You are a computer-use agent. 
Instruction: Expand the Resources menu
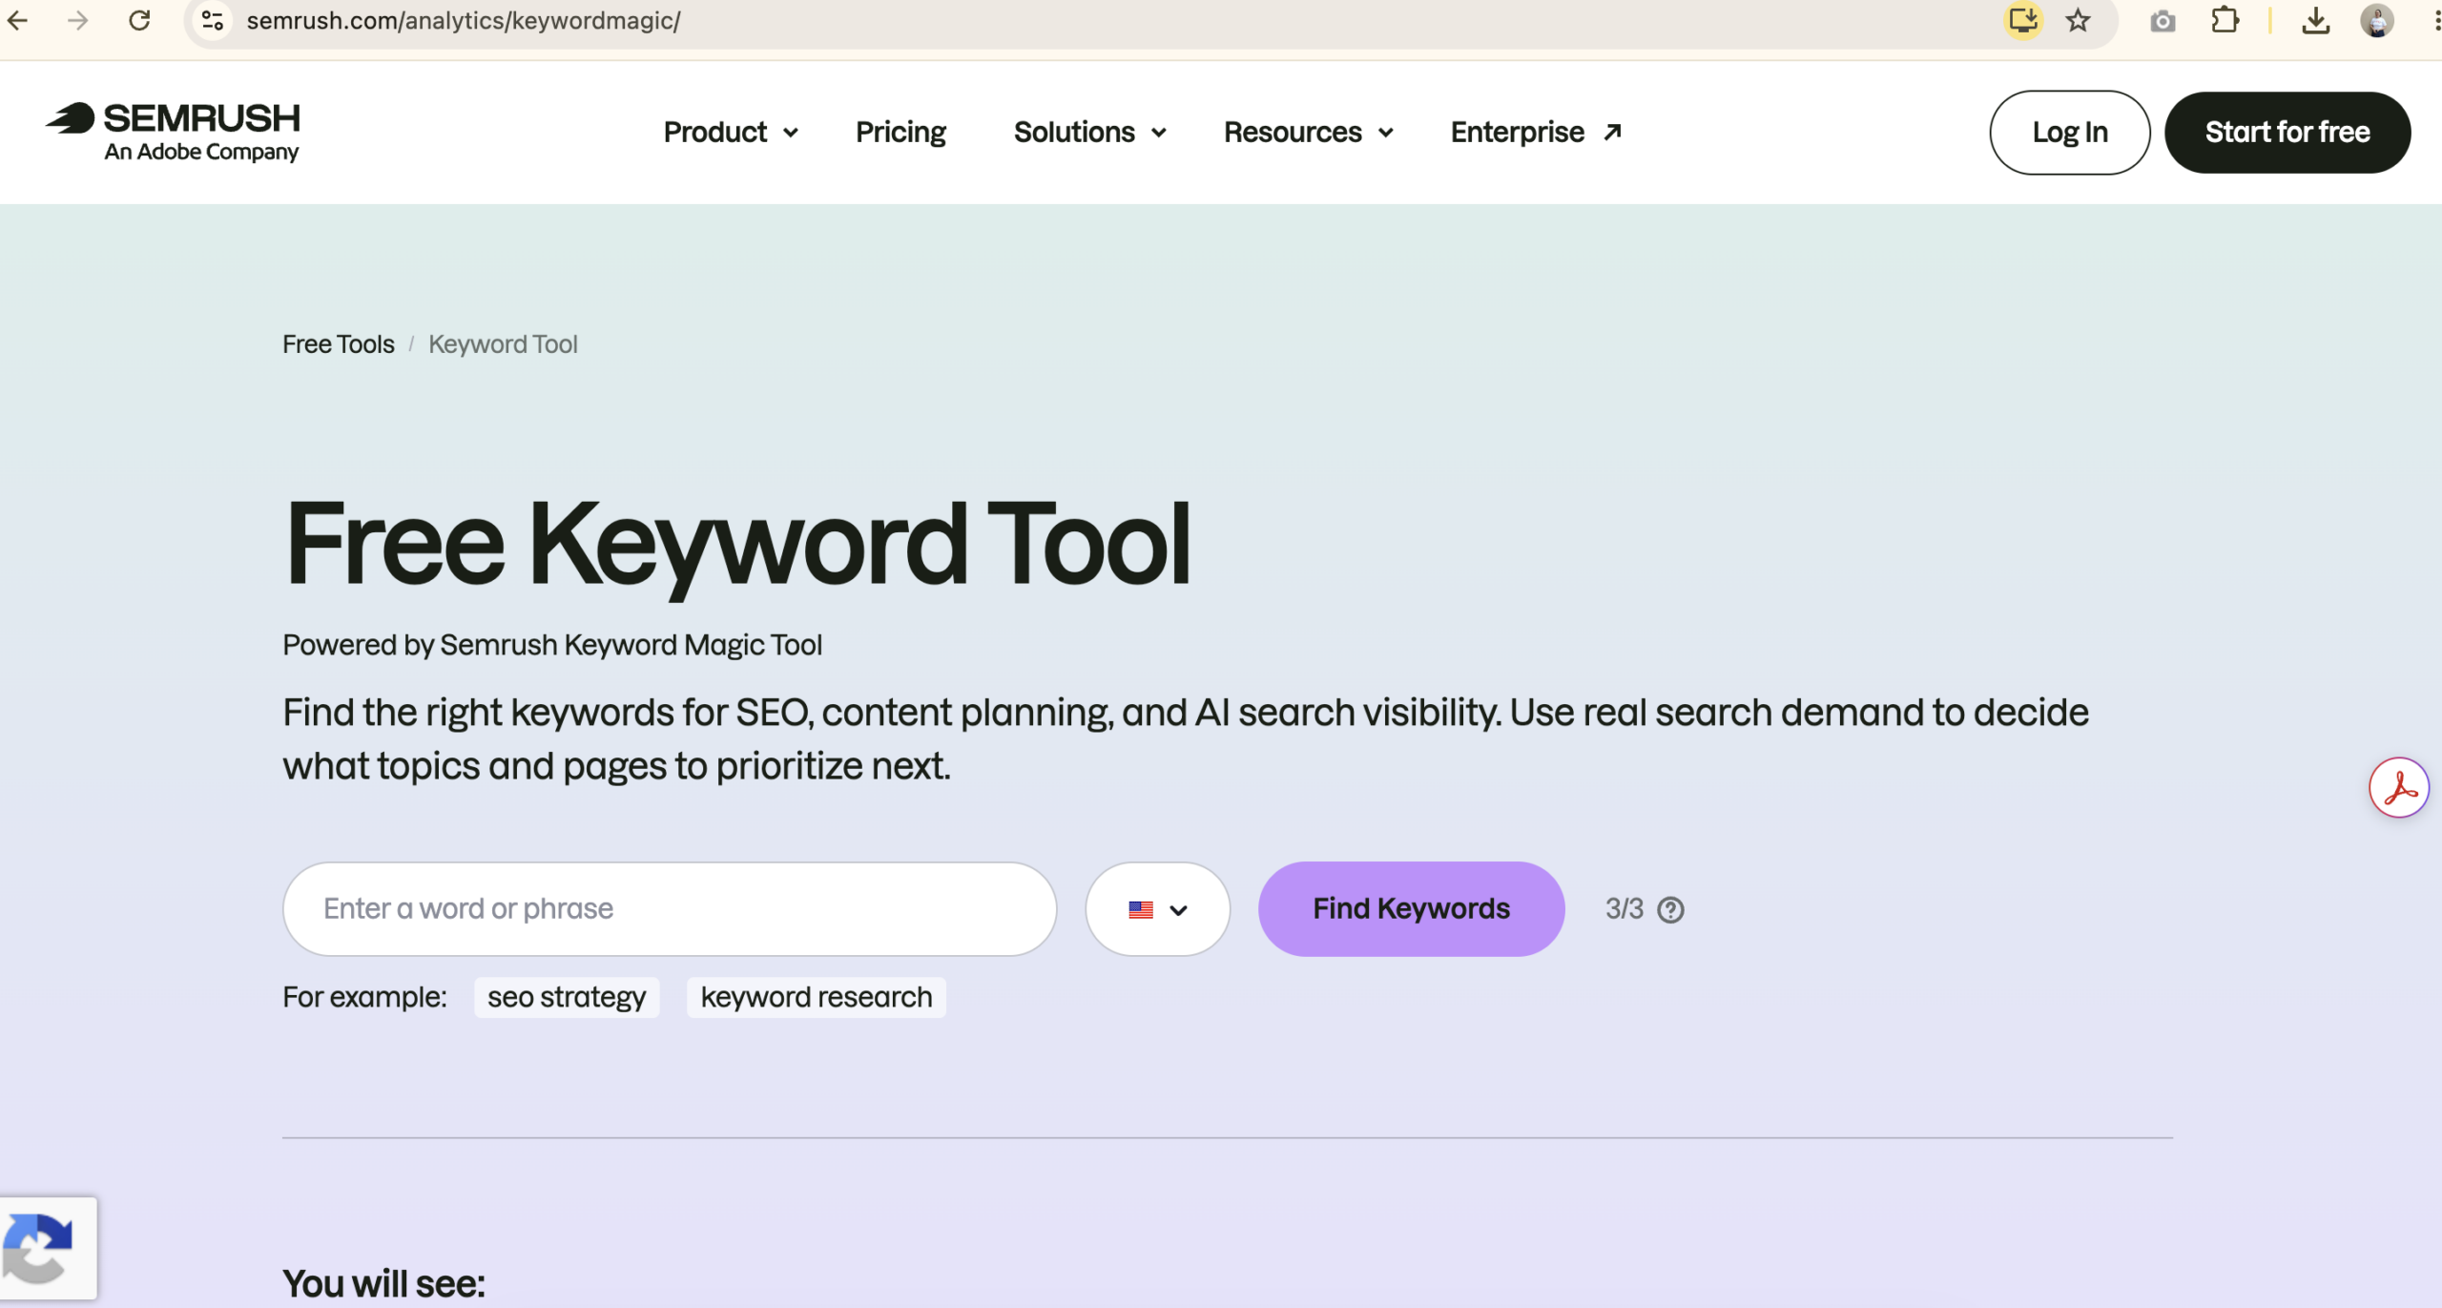[1308, 132]
